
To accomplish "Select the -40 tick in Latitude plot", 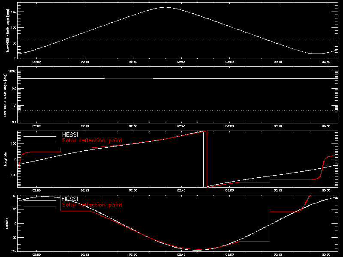I will [x=14, y=251].
